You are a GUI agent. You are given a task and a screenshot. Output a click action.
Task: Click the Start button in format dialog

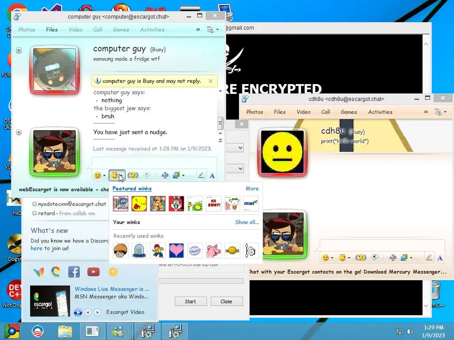tap(191, 301)
